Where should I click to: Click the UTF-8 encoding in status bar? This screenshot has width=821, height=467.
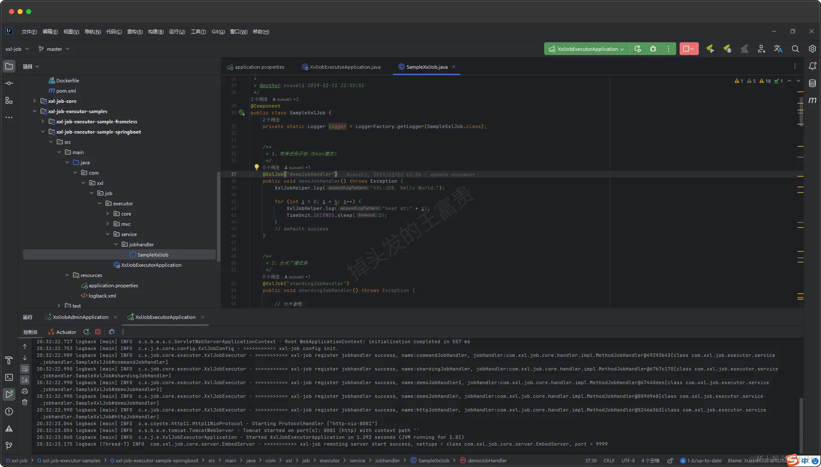[x=628, y=461]
